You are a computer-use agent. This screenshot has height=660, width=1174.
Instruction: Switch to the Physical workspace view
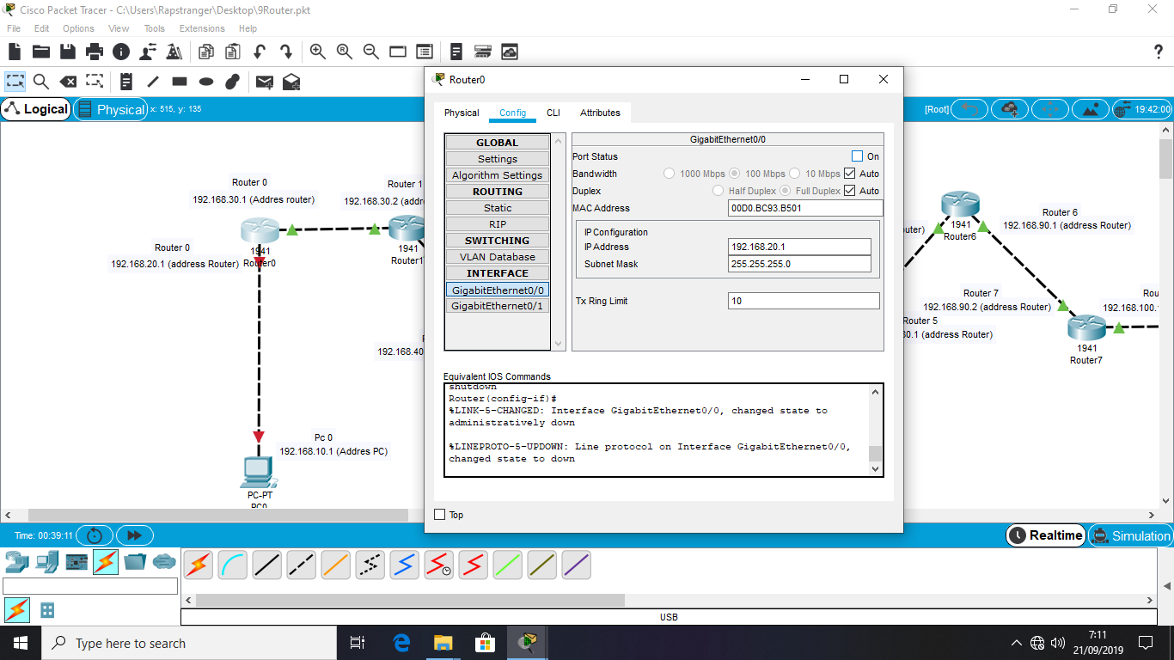click(x=110, y=109)
